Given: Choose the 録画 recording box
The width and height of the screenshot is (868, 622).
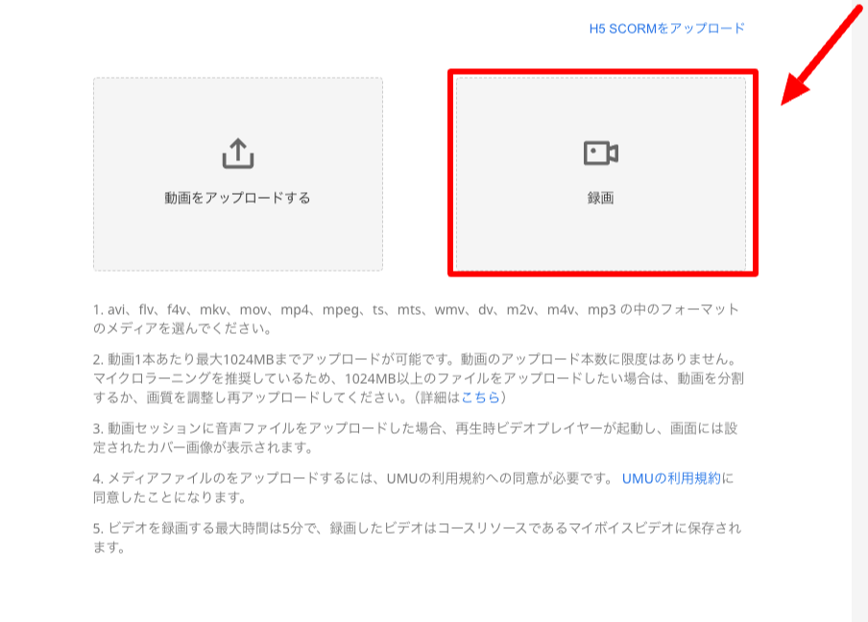Looking at the screenshot, I should tap(601, 175).
